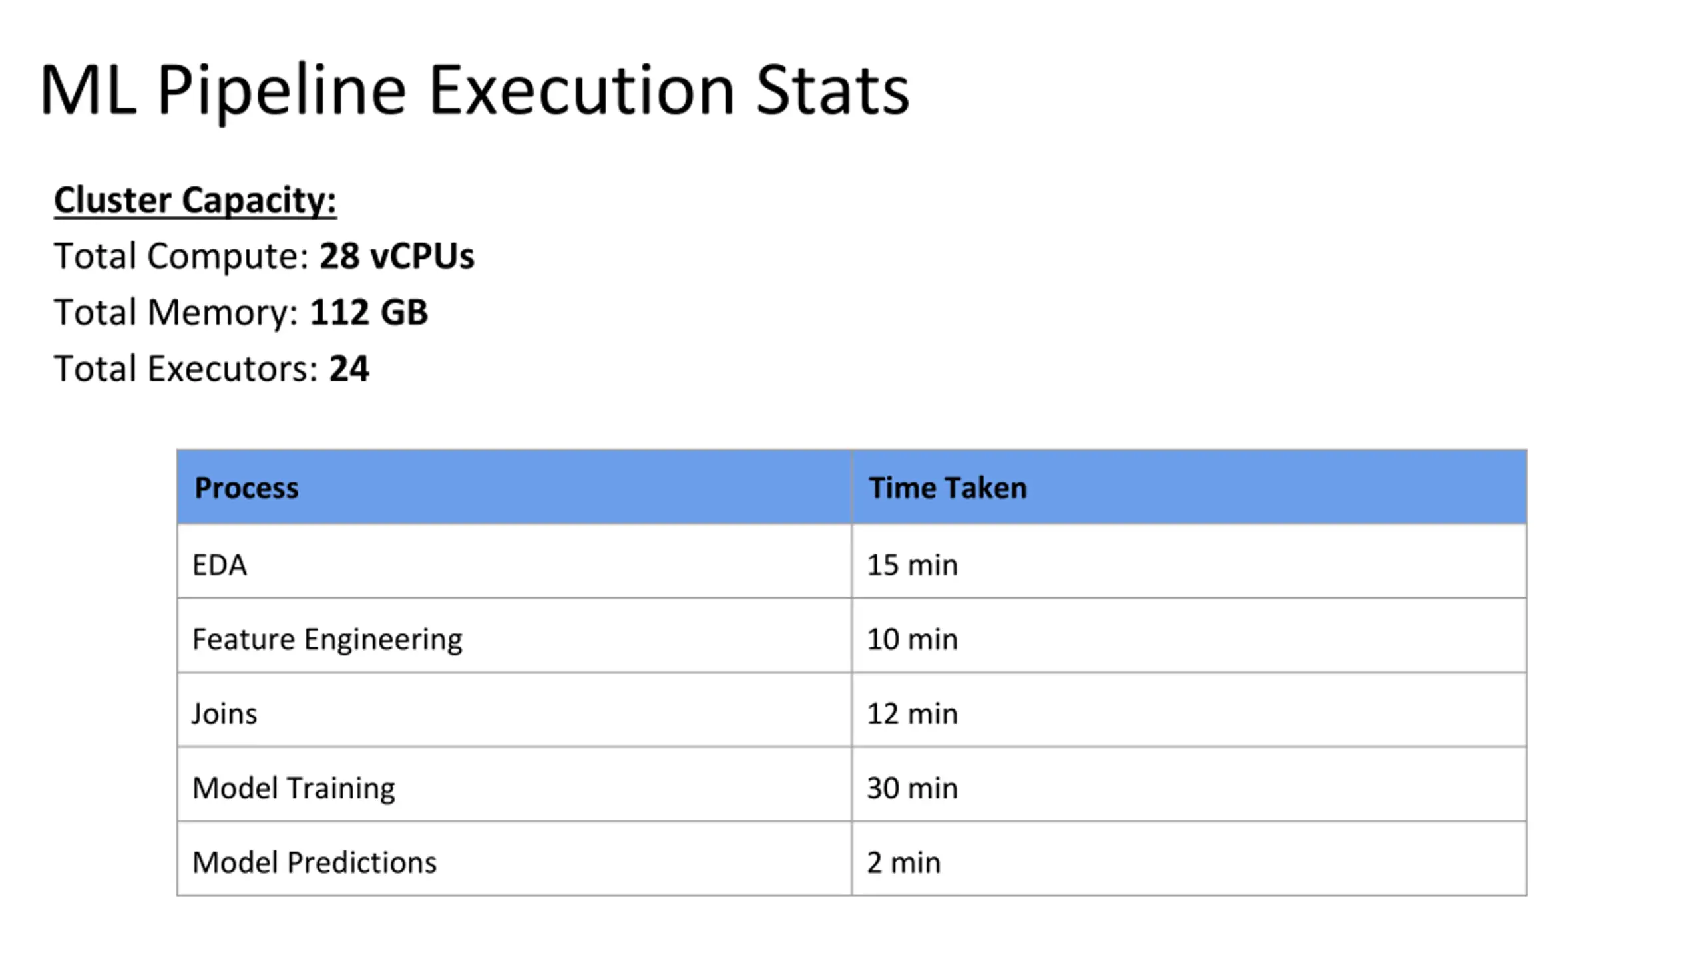Select the Time Taken column header
Screen dimensions: 1704x958
pos(1189,487)
